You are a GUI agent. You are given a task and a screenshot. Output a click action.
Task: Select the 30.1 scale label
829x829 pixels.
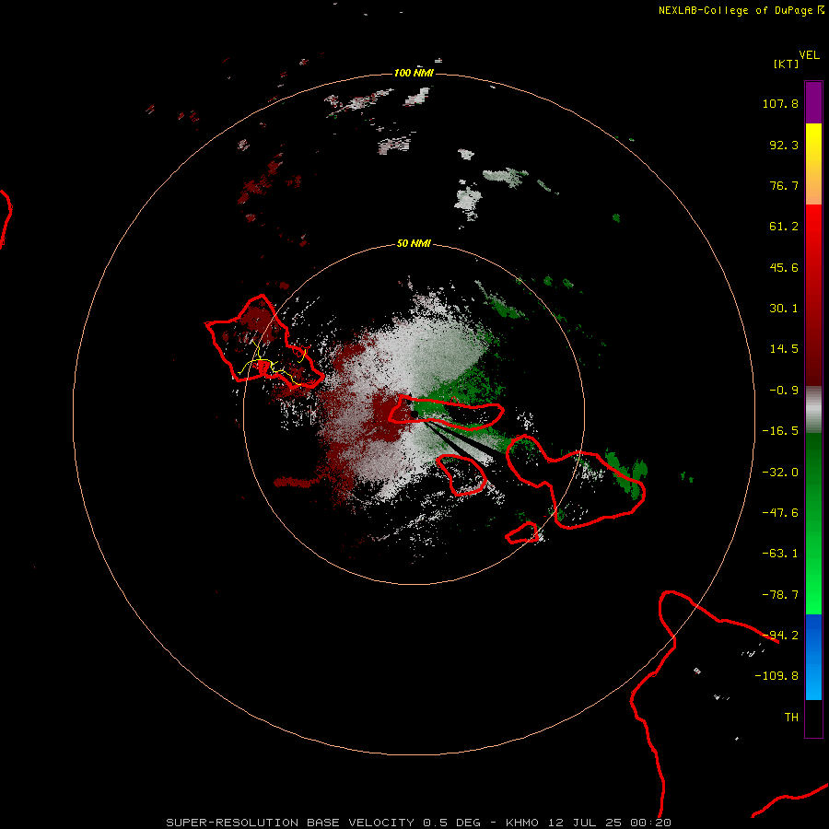tap(784, 309)
